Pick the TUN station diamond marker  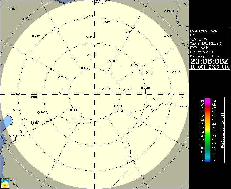tap(88, 55)
